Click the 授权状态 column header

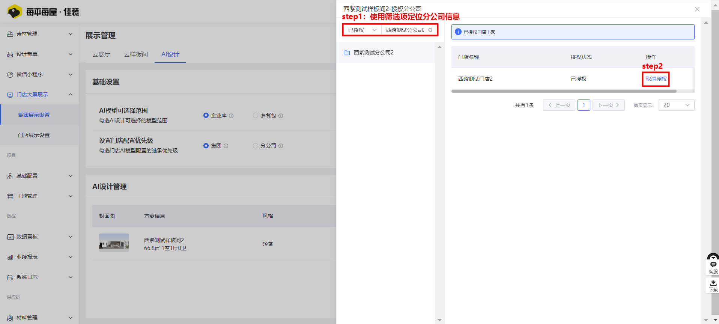coord(581,57)
